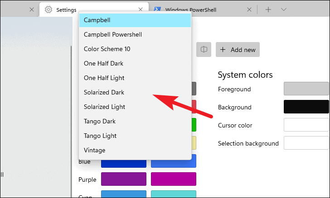Screen dimensions: 330x198
Task: Click the dark Blue color swatch
Action: click(x=124, y=164)
